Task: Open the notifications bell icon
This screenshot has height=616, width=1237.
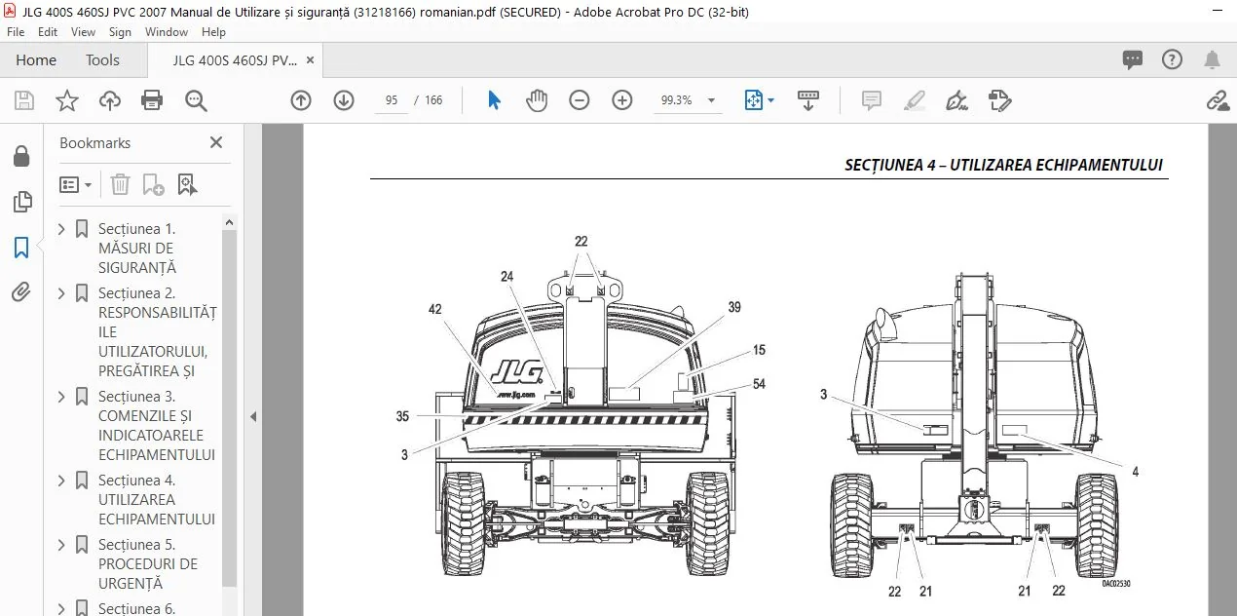Action: pyautogui.click(x=1213, y=60)
